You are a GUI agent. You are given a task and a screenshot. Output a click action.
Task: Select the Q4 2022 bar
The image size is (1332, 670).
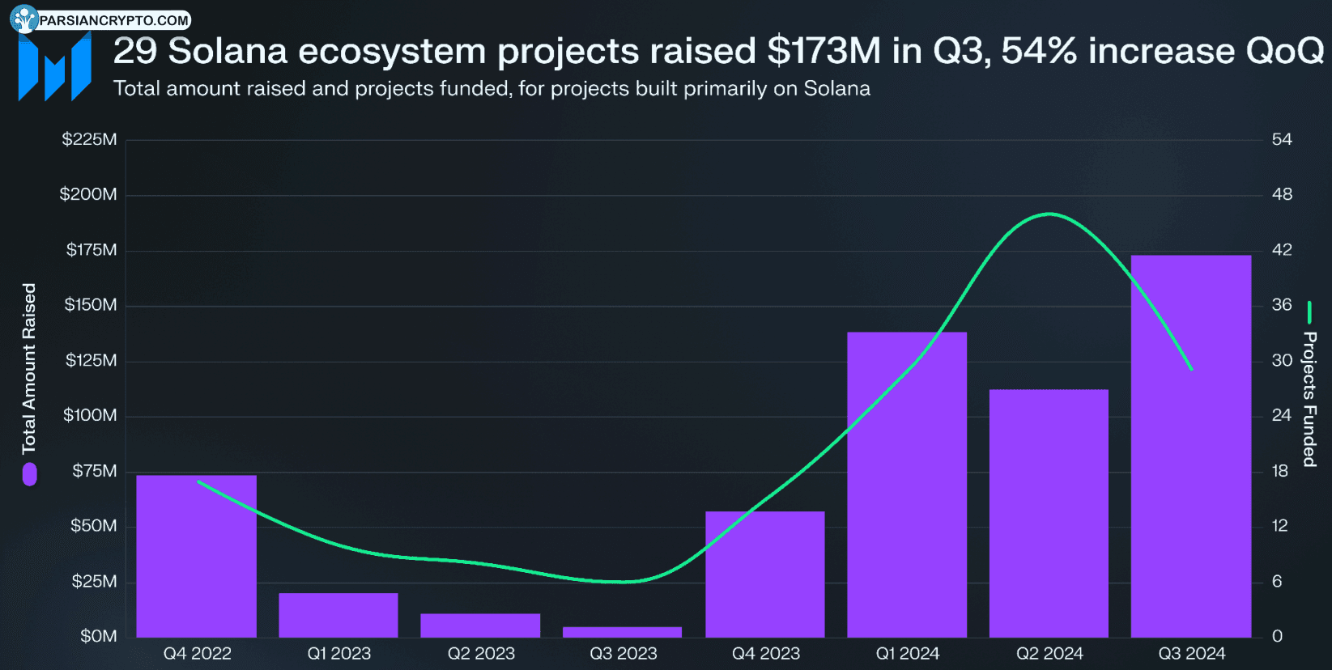click(x=197, y=556)
